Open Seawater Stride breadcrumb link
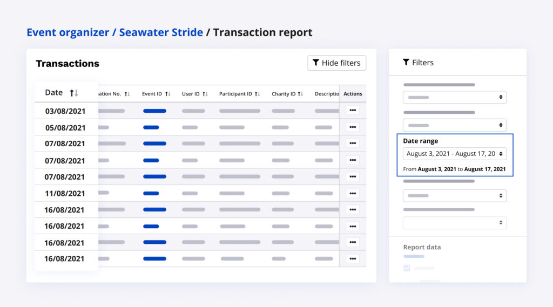The width and height of the screenshot is (553, 307). [161, 32]
